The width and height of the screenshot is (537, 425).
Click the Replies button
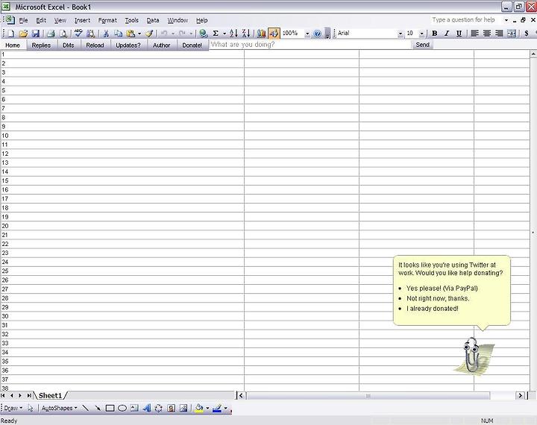point(41,45)
